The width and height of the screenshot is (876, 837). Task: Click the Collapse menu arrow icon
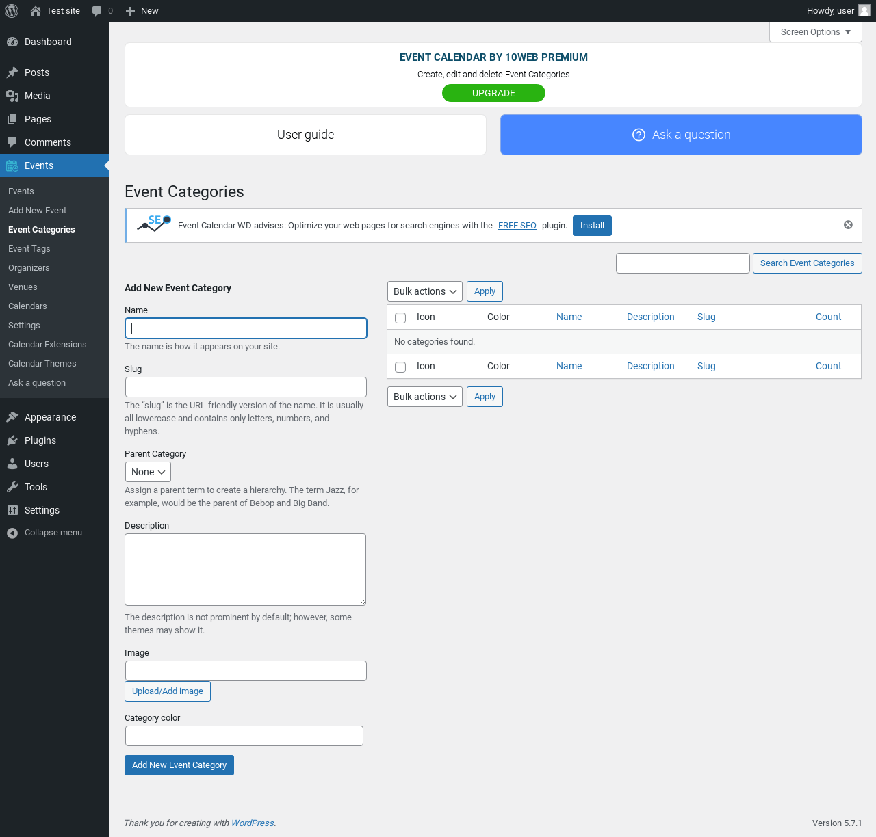tap(12, 533)
